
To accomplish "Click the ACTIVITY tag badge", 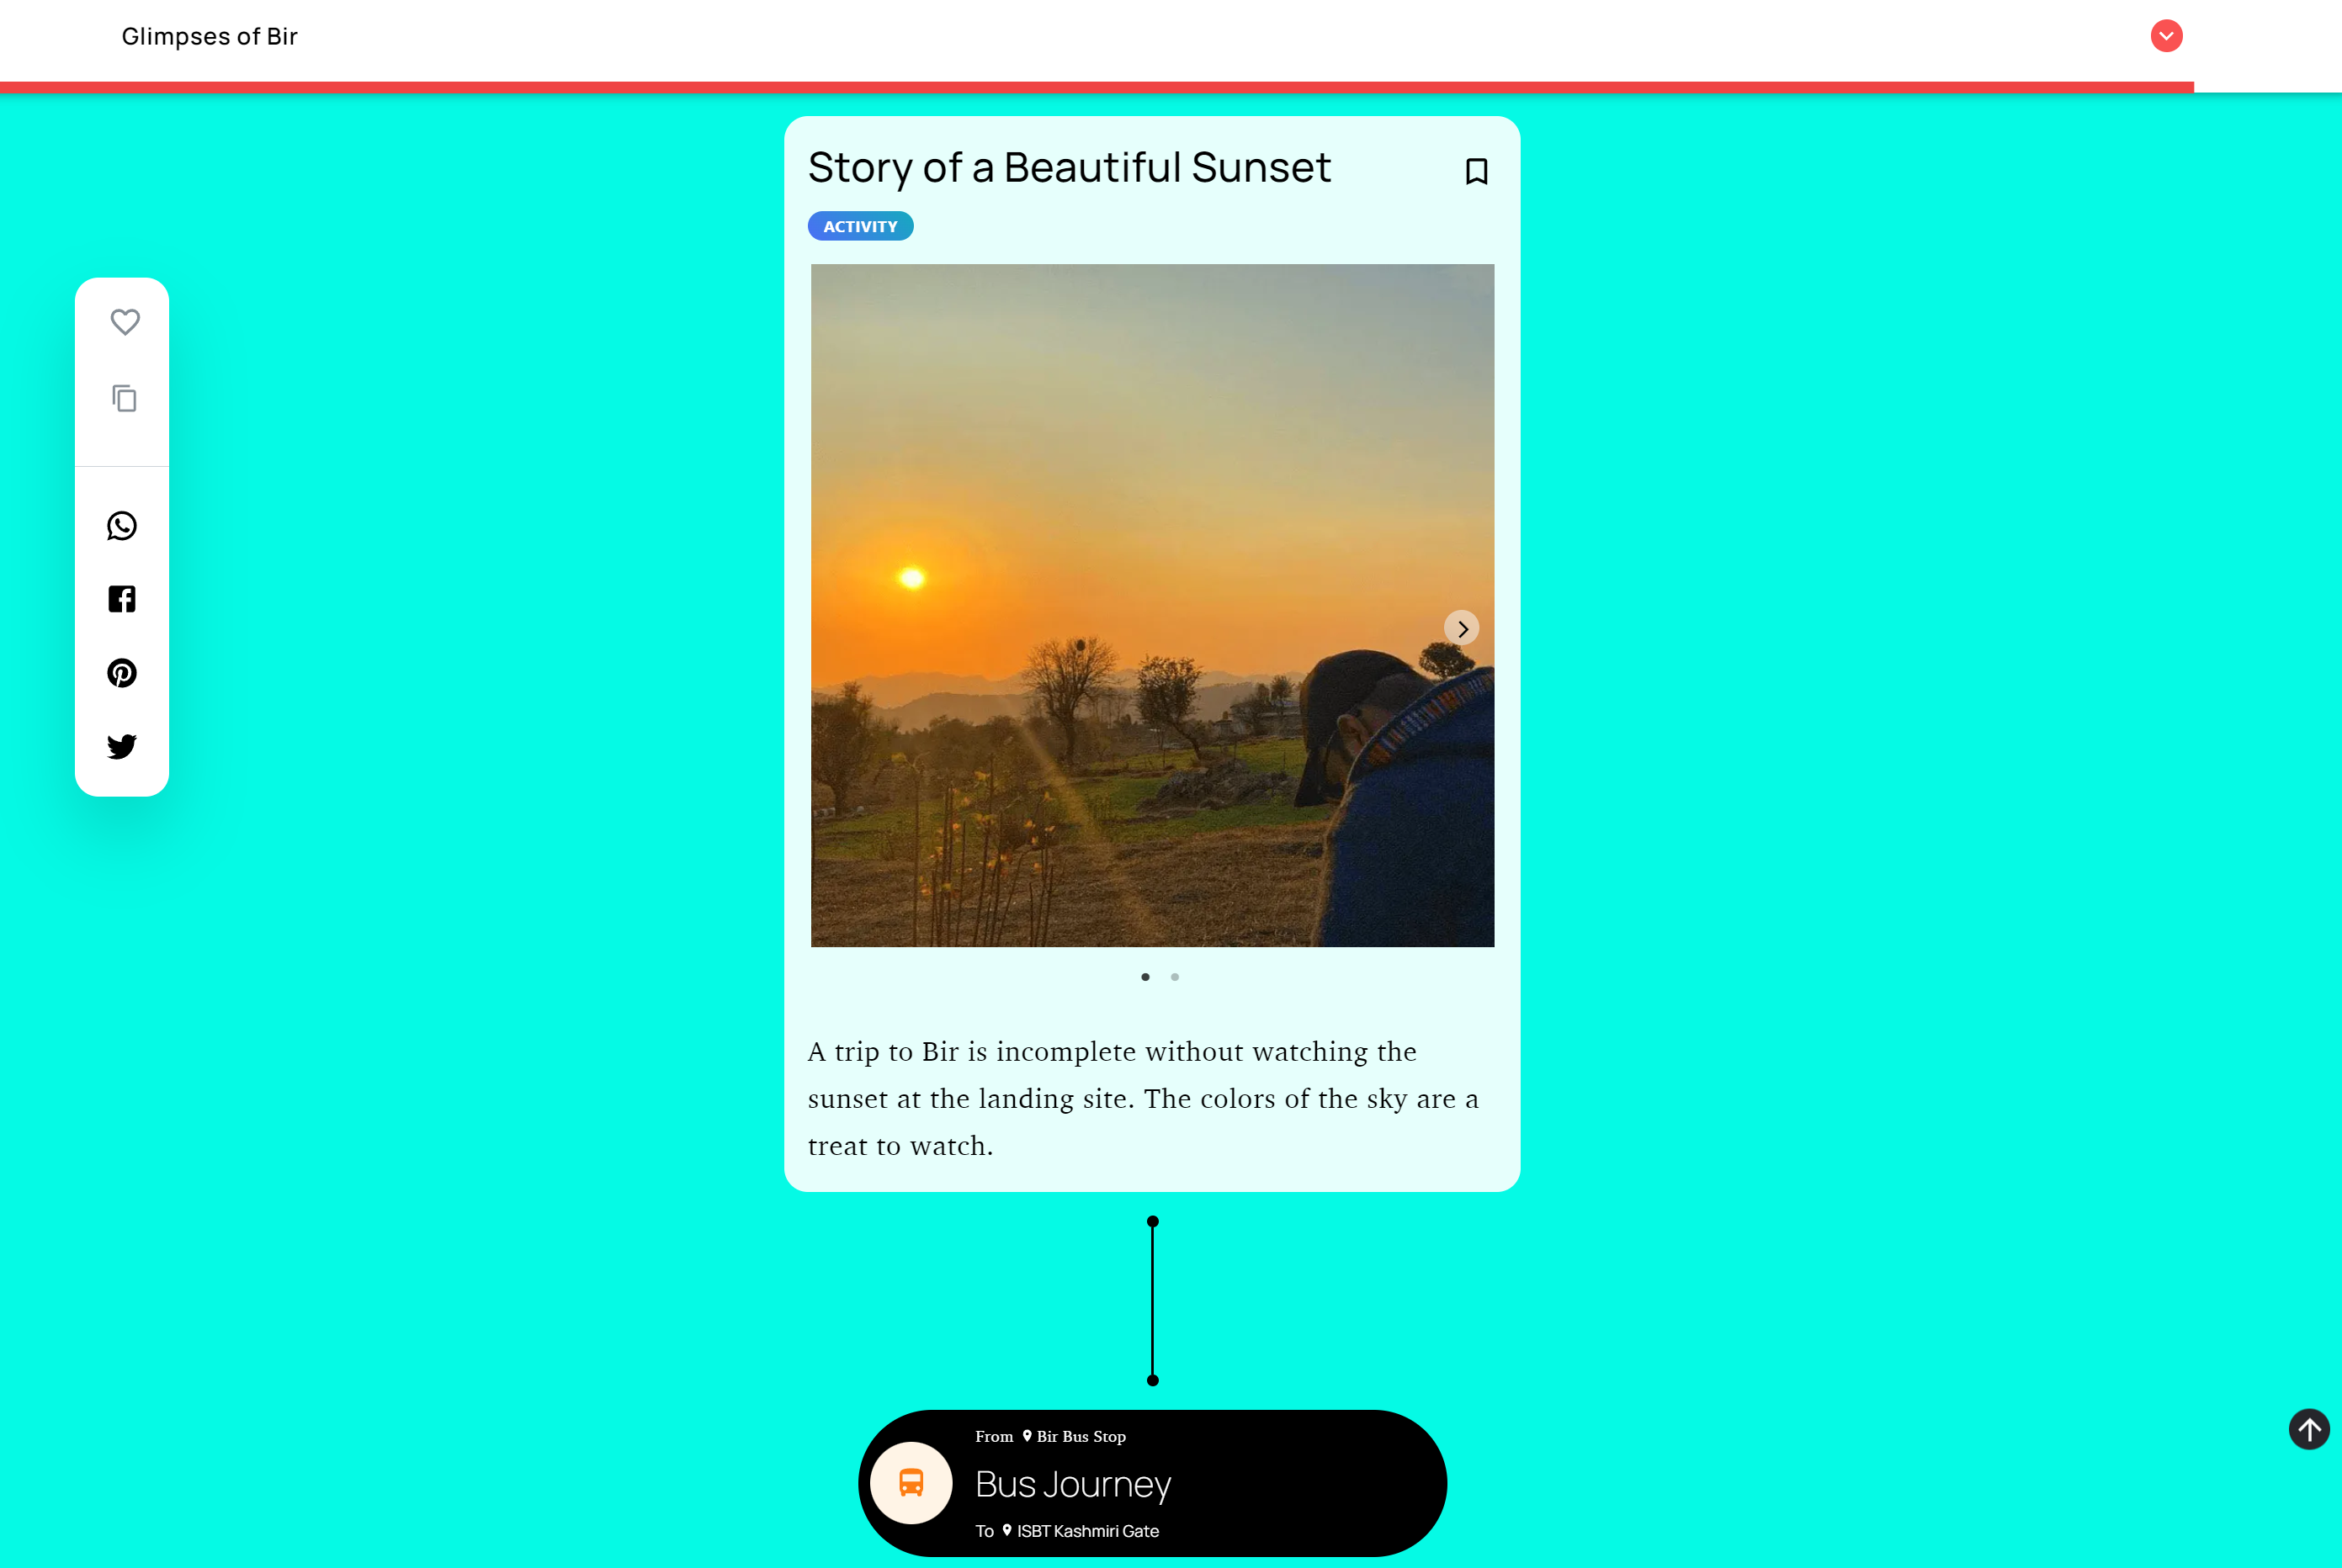I will pos(860,226).
